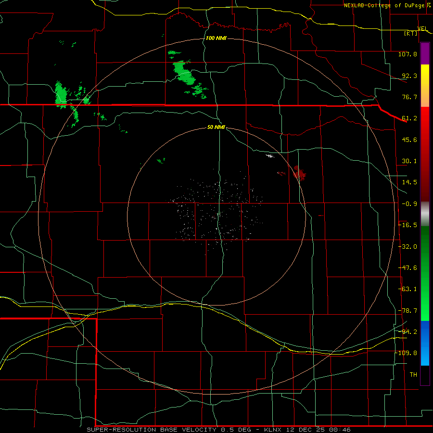Pick the gray near-zero segment of the color bar
The height and width of the screenshot is (433, 433).
(x=425, y=214)
